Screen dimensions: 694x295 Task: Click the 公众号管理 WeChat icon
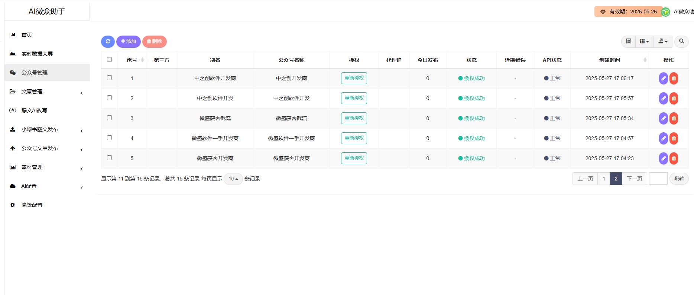13,73
